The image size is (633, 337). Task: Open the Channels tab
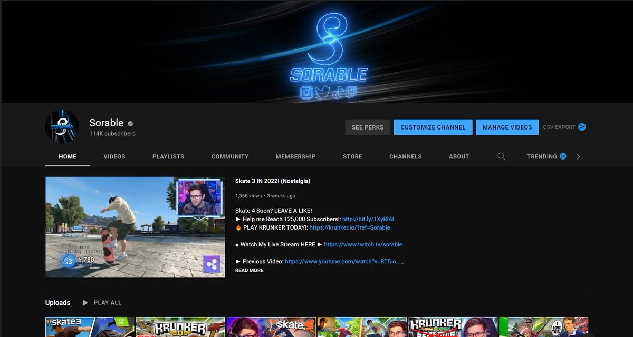(406, 156)
